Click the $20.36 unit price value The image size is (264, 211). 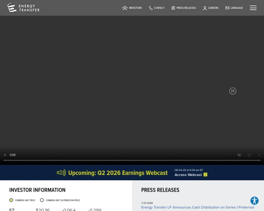[43, 210]
